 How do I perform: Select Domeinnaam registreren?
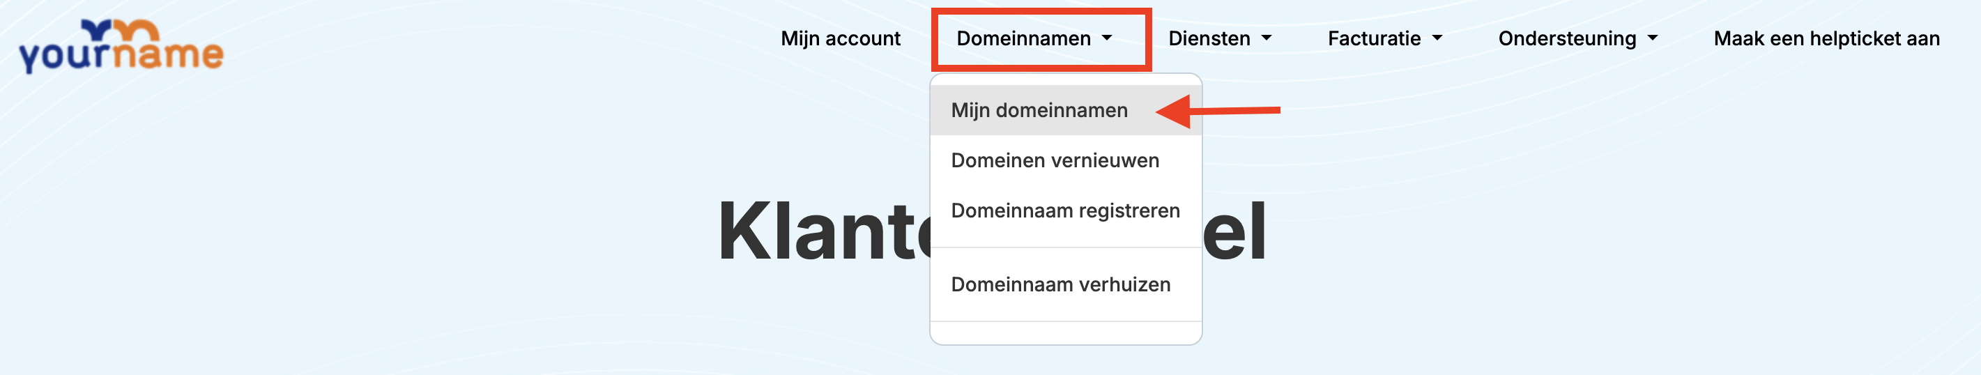tap(1065, 211)
